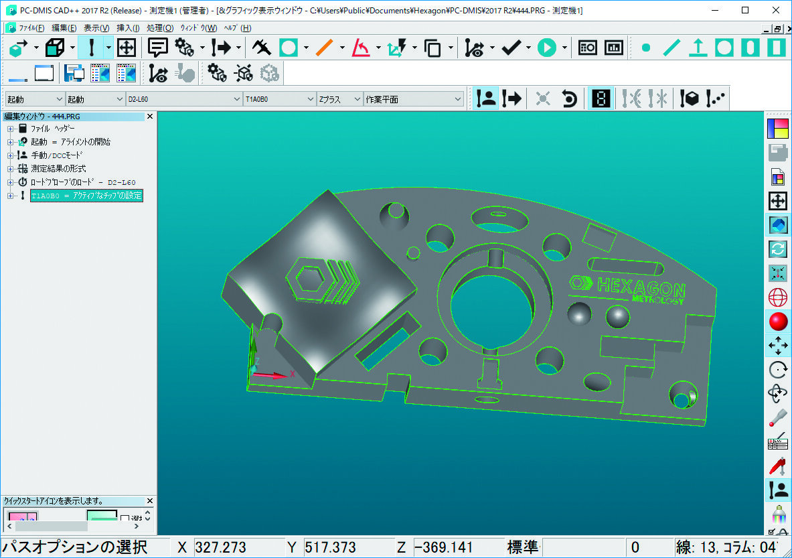792x558 pixels.
Task: Open the second 起動 alignment dropdown
Action: click(120, 99)
